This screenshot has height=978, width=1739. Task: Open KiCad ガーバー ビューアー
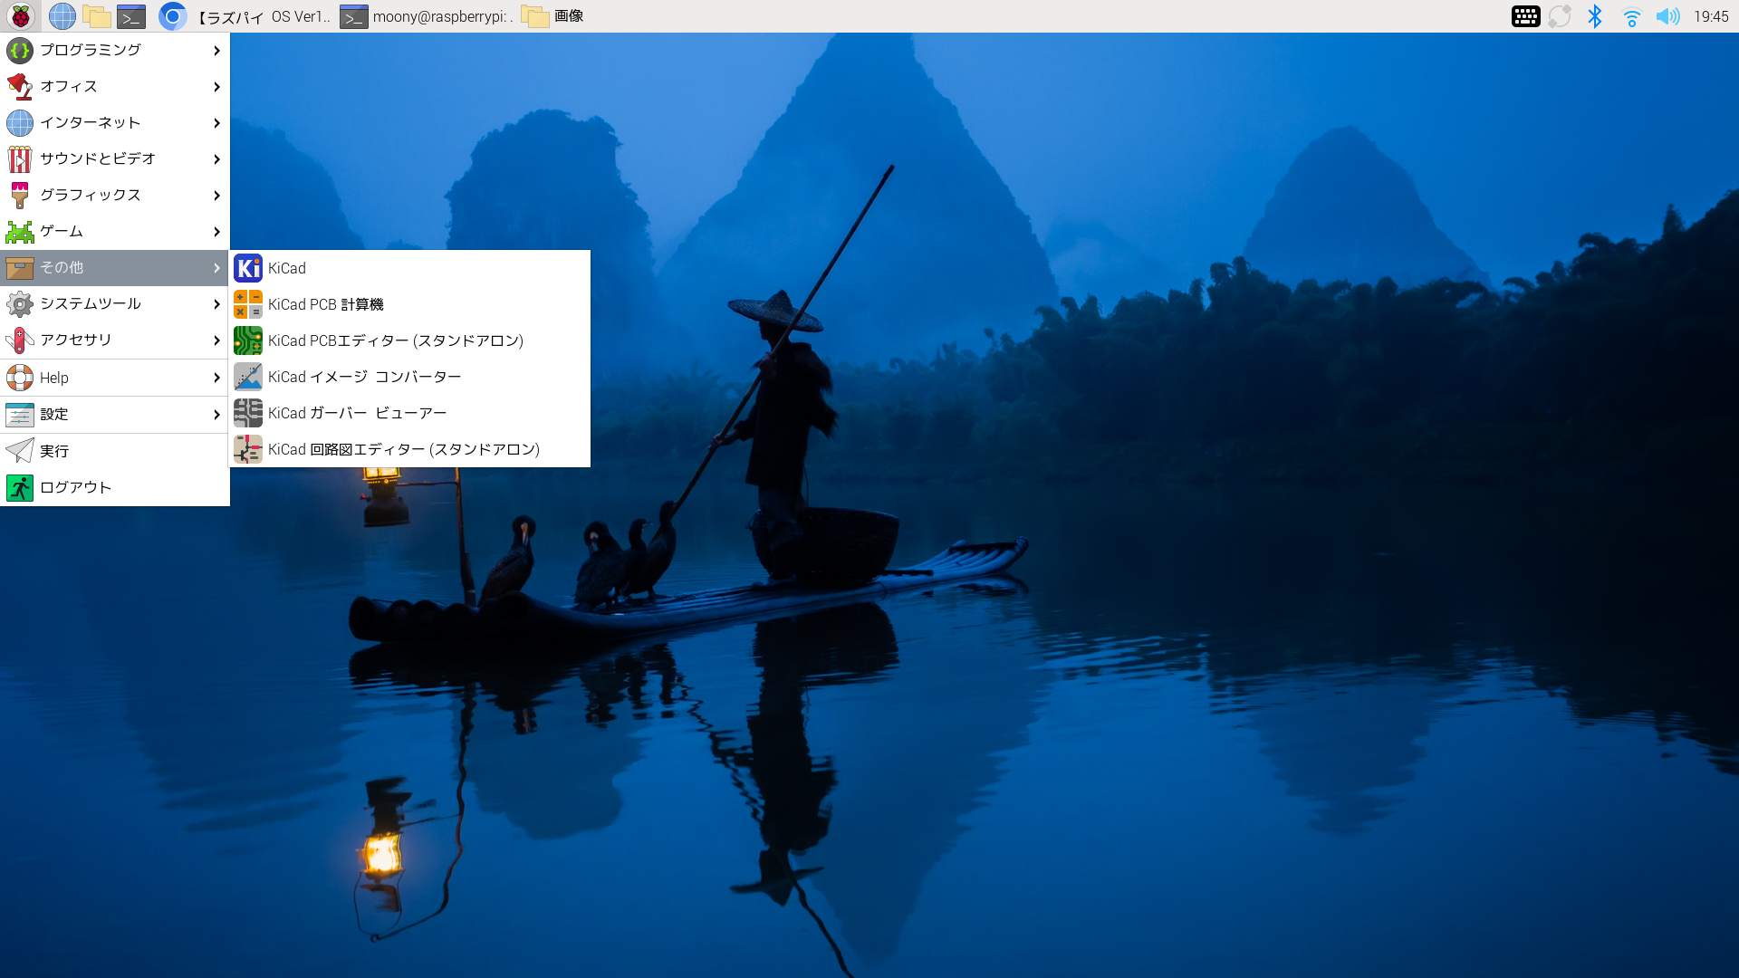(357, 413)
